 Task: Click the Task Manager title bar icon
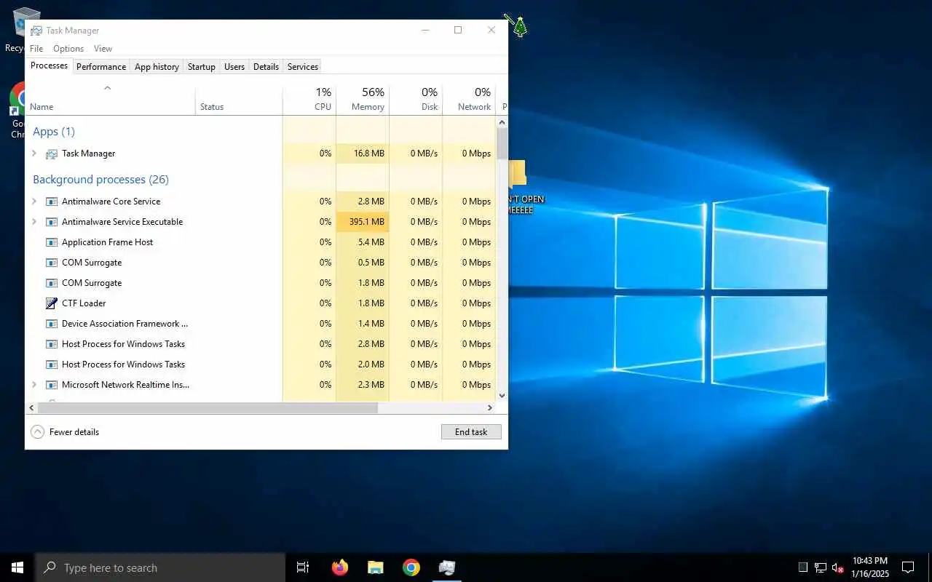(x=36, y=31)
